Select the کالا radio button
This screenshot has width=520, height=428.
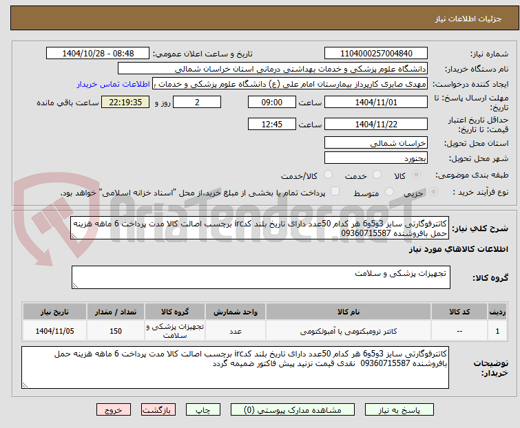[x=416, y=175]
